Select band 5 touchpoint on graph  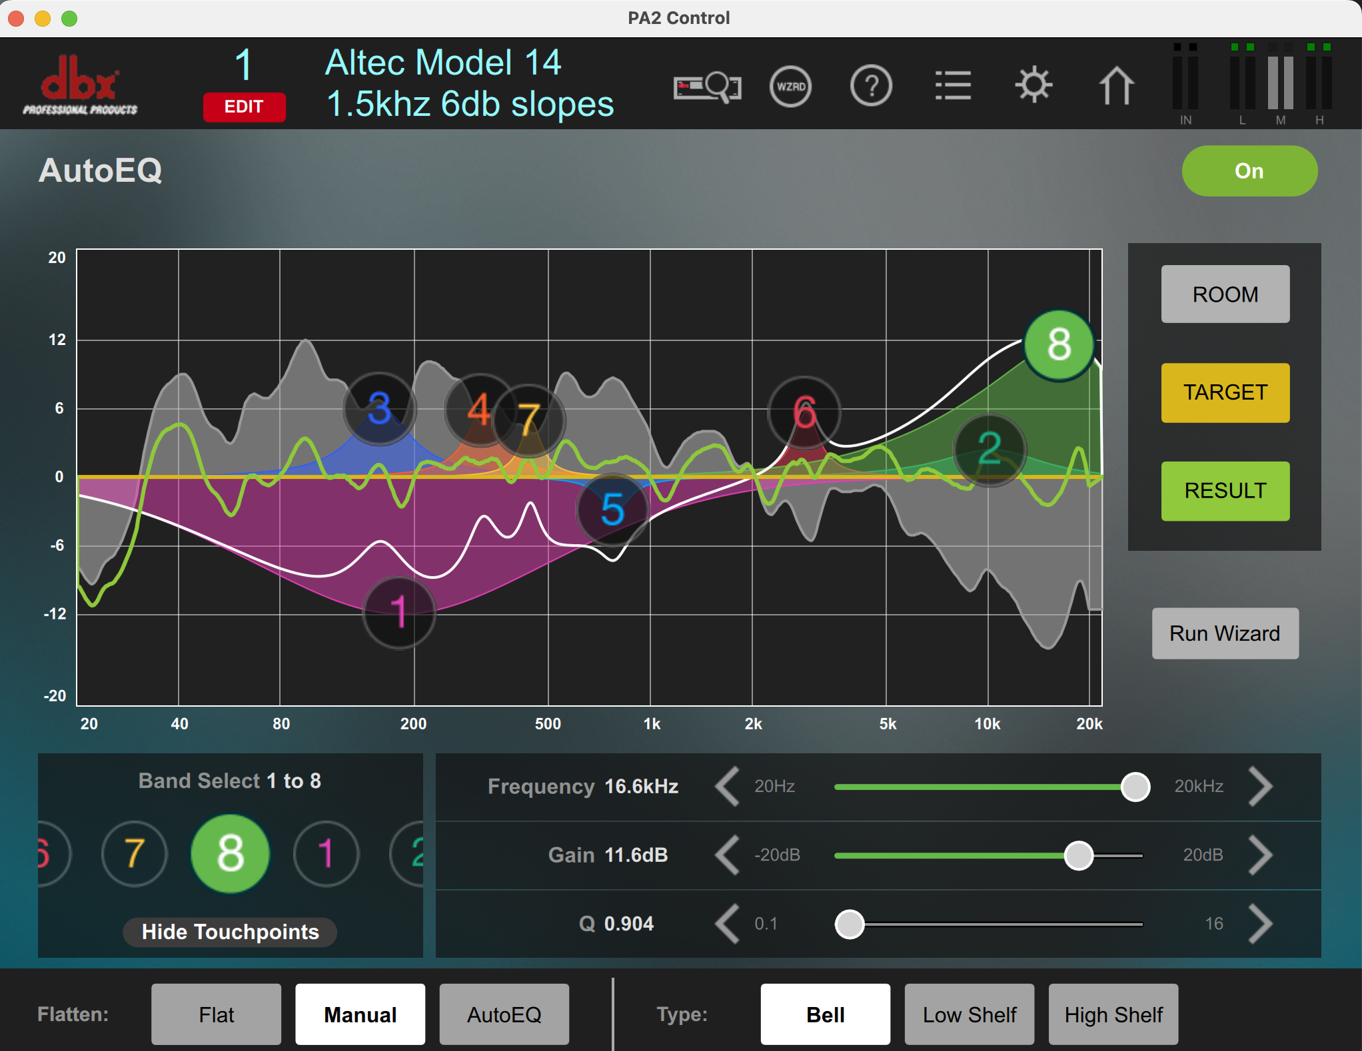612,510
